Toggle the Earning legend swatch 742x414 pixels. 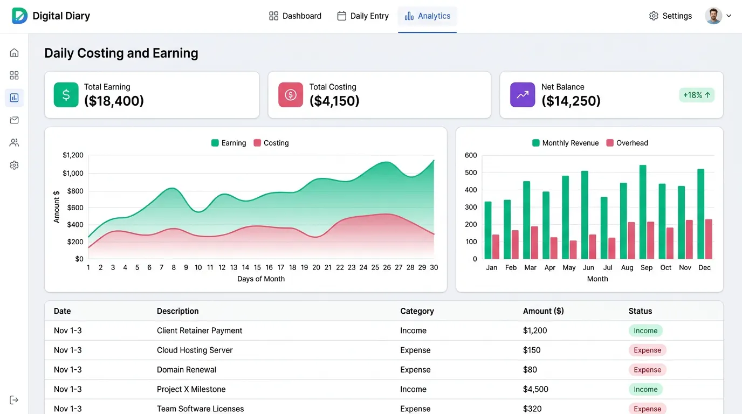pos(215,143)
